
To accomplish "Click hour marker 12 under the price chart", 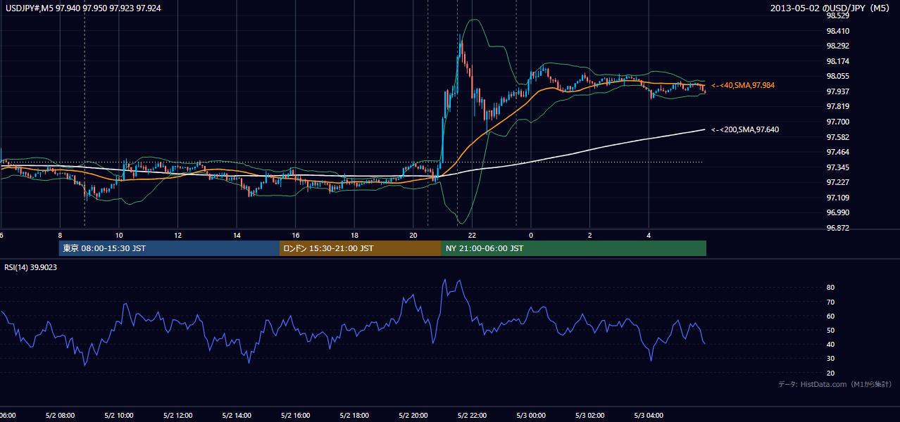I will coord(178,236).
